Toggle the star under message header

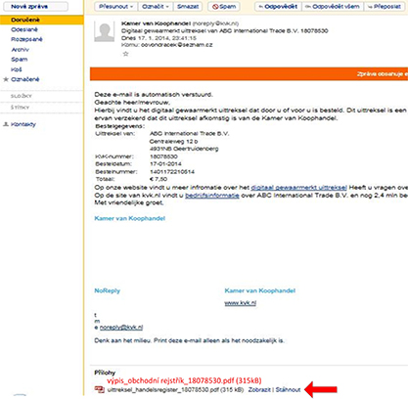(x=125, y=54)
